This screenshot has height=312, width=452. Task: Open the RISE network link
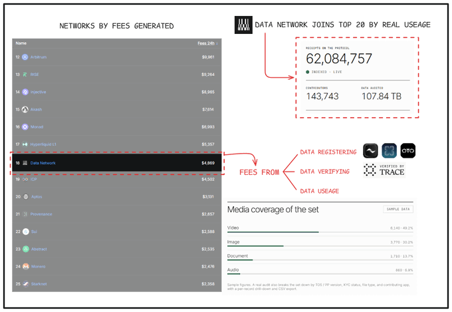pos(35,75)
